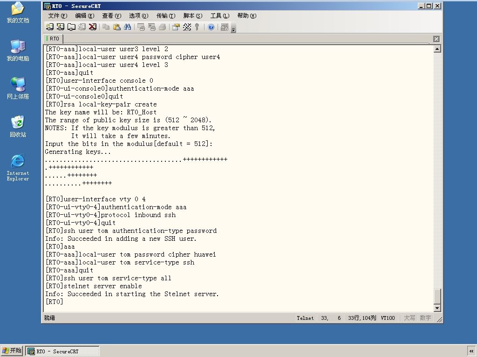Click the 开始 Start button
477x357 pixels.
[12, 351]
